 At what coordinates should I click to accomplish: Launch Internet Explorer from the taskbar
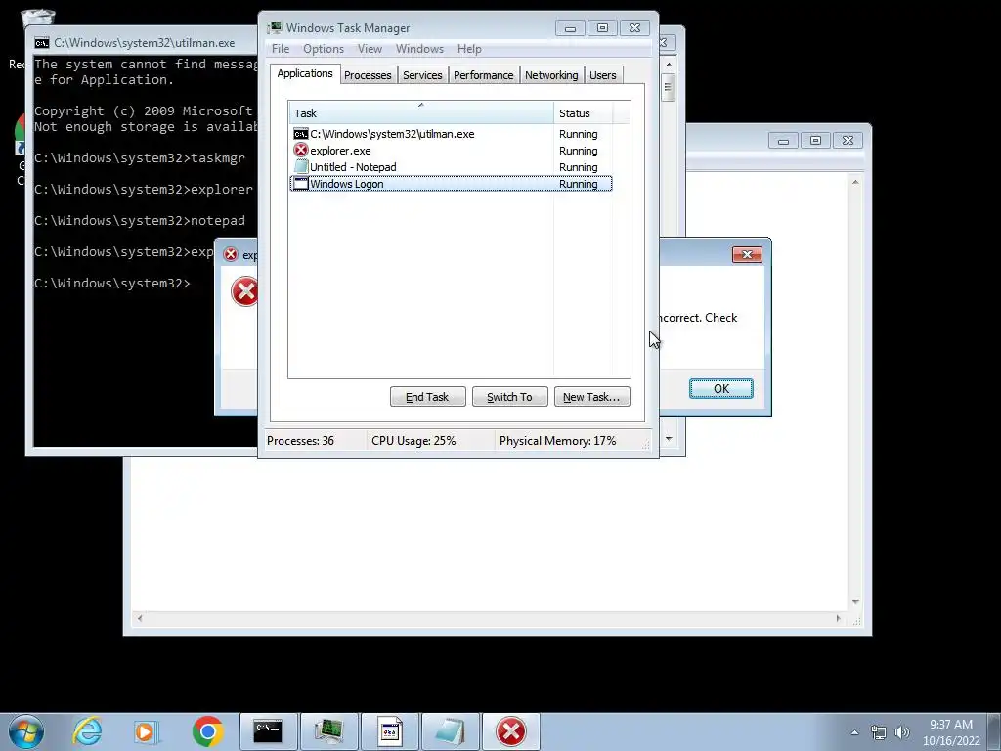coord(87,731)
